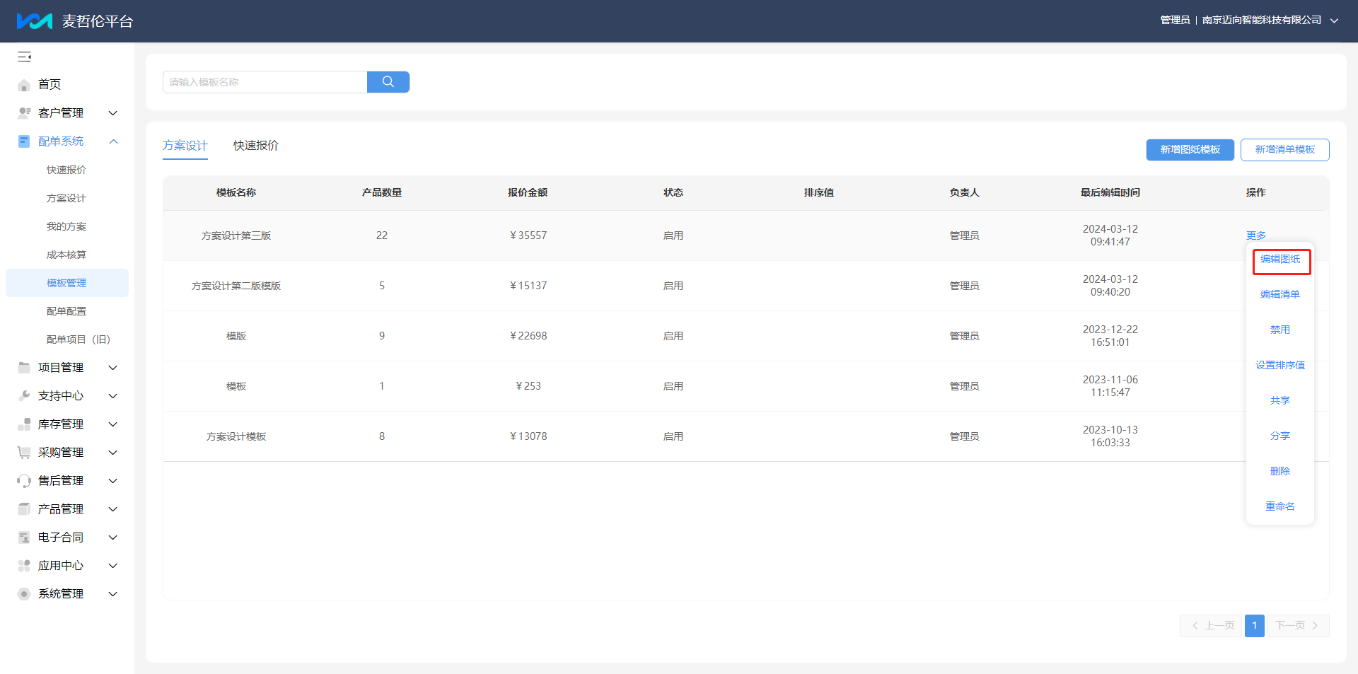The image size is (1358, 674).
Task: Click the 售后管理 headset icon
Action: click(x=24, y=481)
